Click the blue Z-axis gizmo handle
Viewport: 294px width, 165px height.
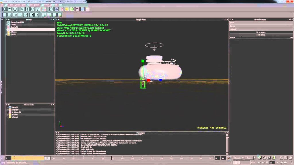160,80
